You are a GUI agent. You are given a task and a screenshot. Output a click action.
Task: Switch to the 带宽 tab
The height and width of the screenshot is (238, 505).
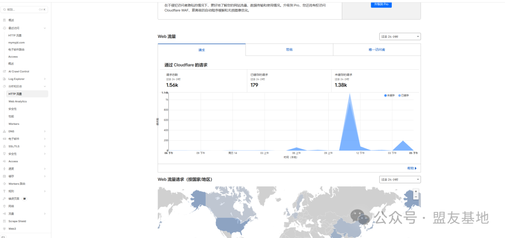coord(289,50)
